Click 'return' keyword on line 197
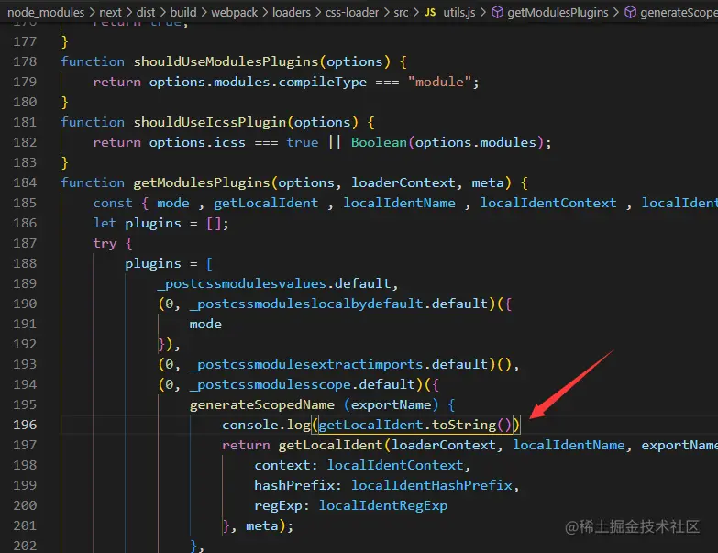Viewport: 718px width, 553px height. click(246, 445)
